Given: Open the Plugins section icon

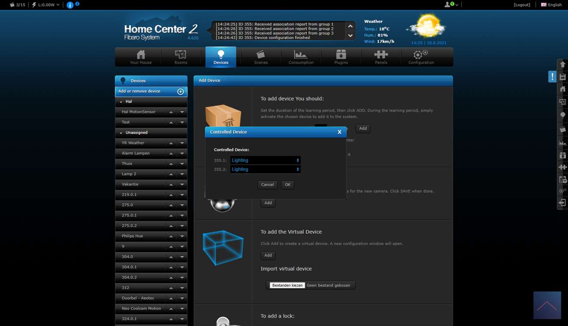Looking at the screenshot, I should click(341, 57).
